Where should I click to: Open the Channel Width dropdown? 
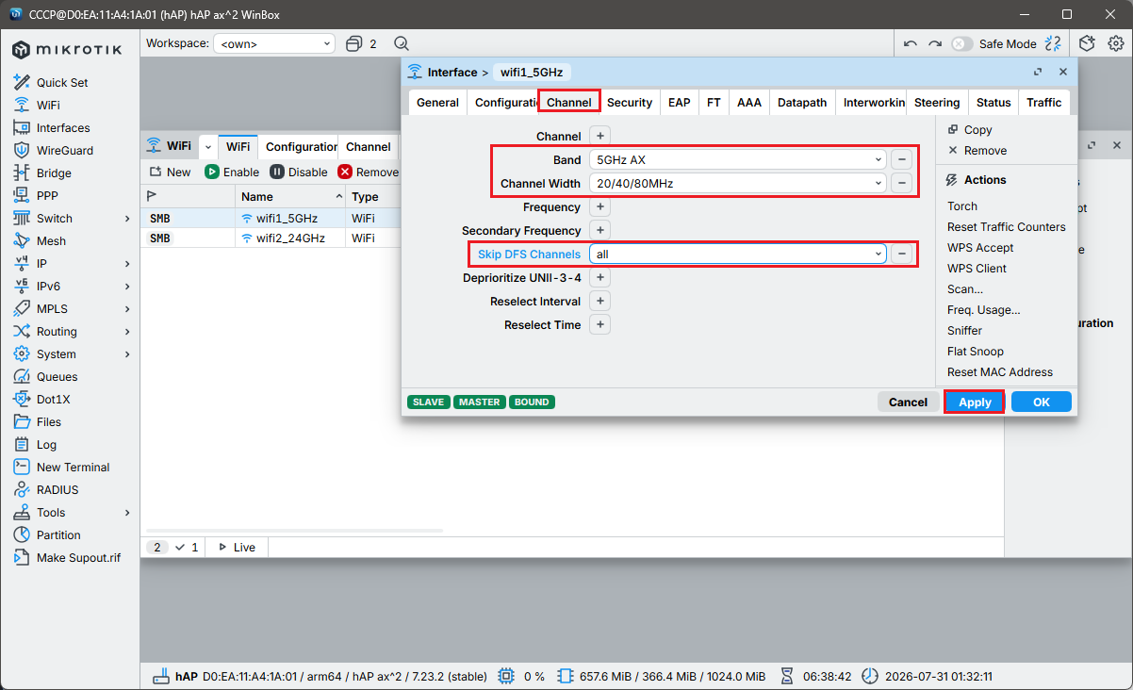[x=737, y=183]
